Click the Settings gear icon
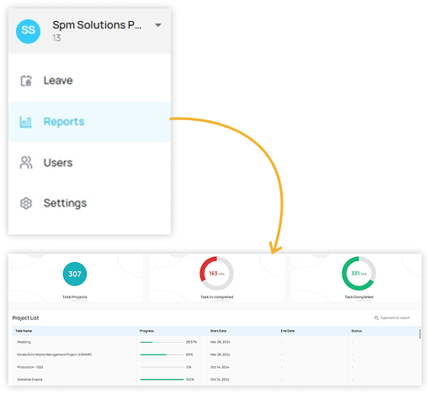 pyautogui.click(x=26, y=203)
